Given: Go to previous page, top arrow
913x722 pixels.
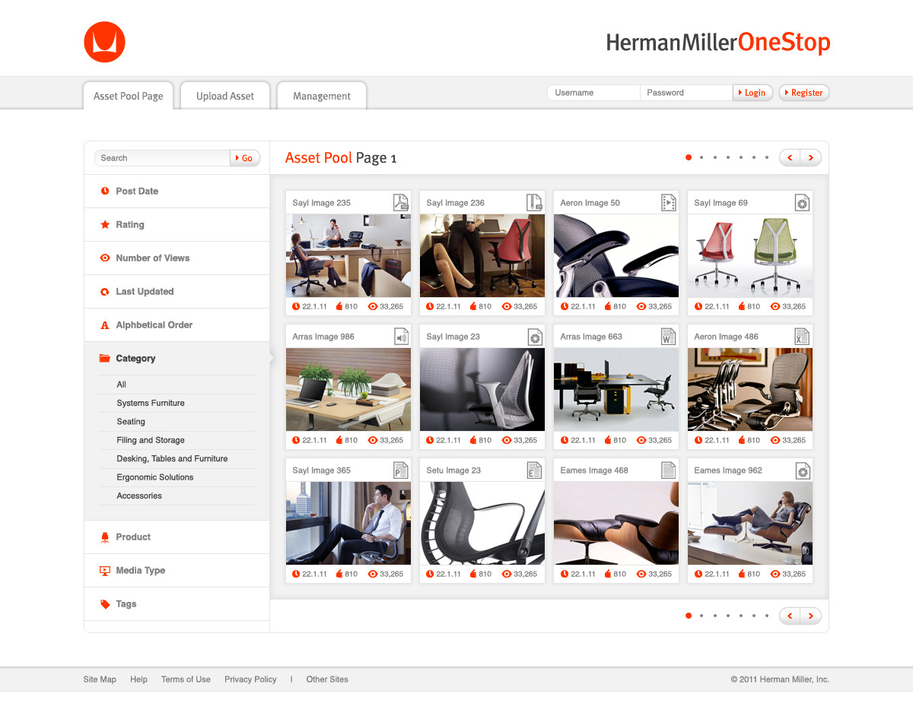Looking at the screenshot, I should [790, 158].
